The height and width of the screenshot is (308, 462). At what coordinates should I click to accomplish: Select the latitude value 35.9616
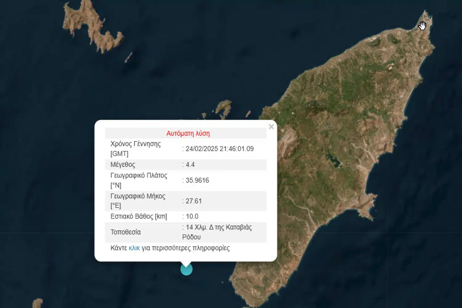[197, 180]
